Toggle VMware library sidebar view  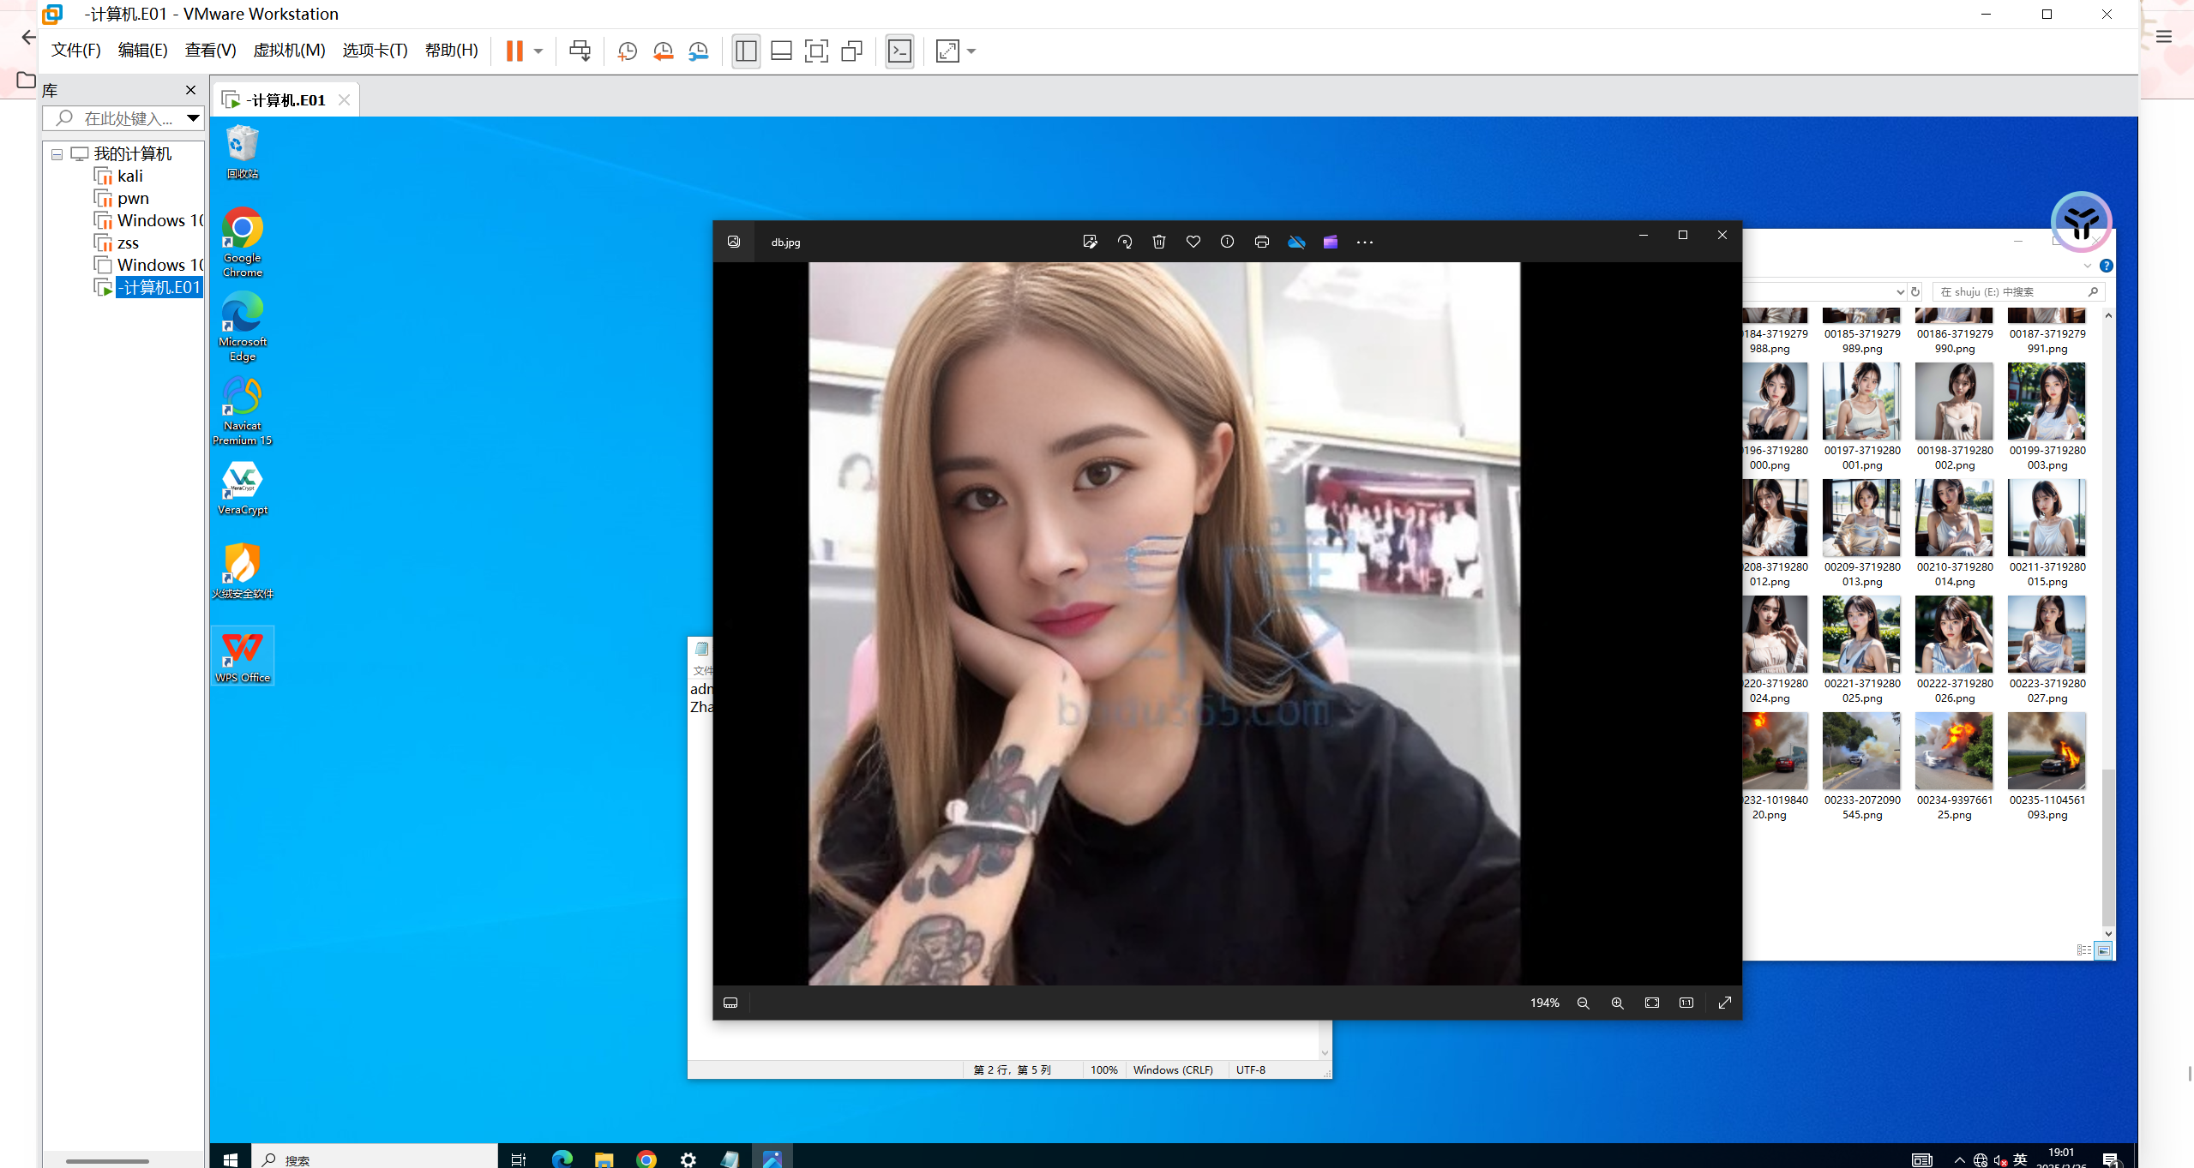[746, 51]
